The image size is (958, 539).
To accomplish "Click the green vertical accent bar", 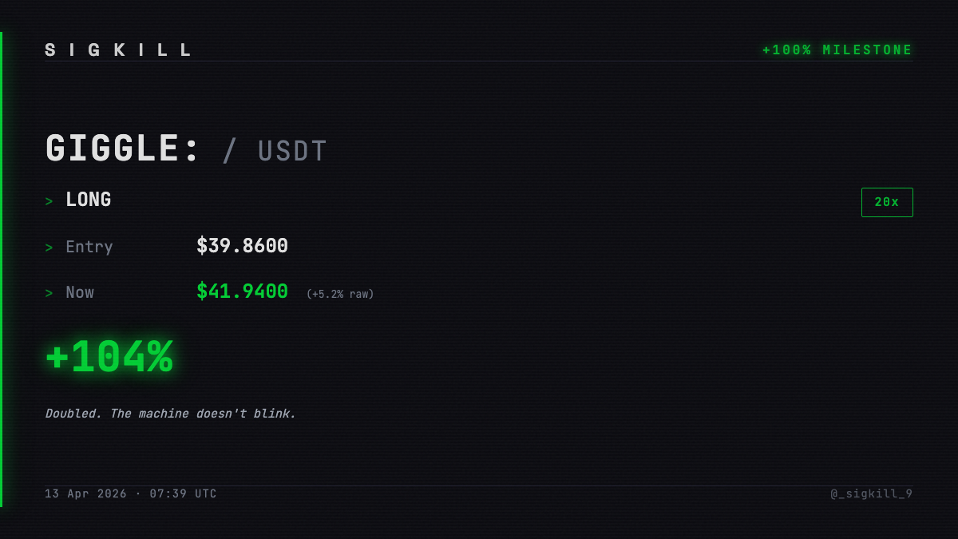I will [x=1, y=269].
